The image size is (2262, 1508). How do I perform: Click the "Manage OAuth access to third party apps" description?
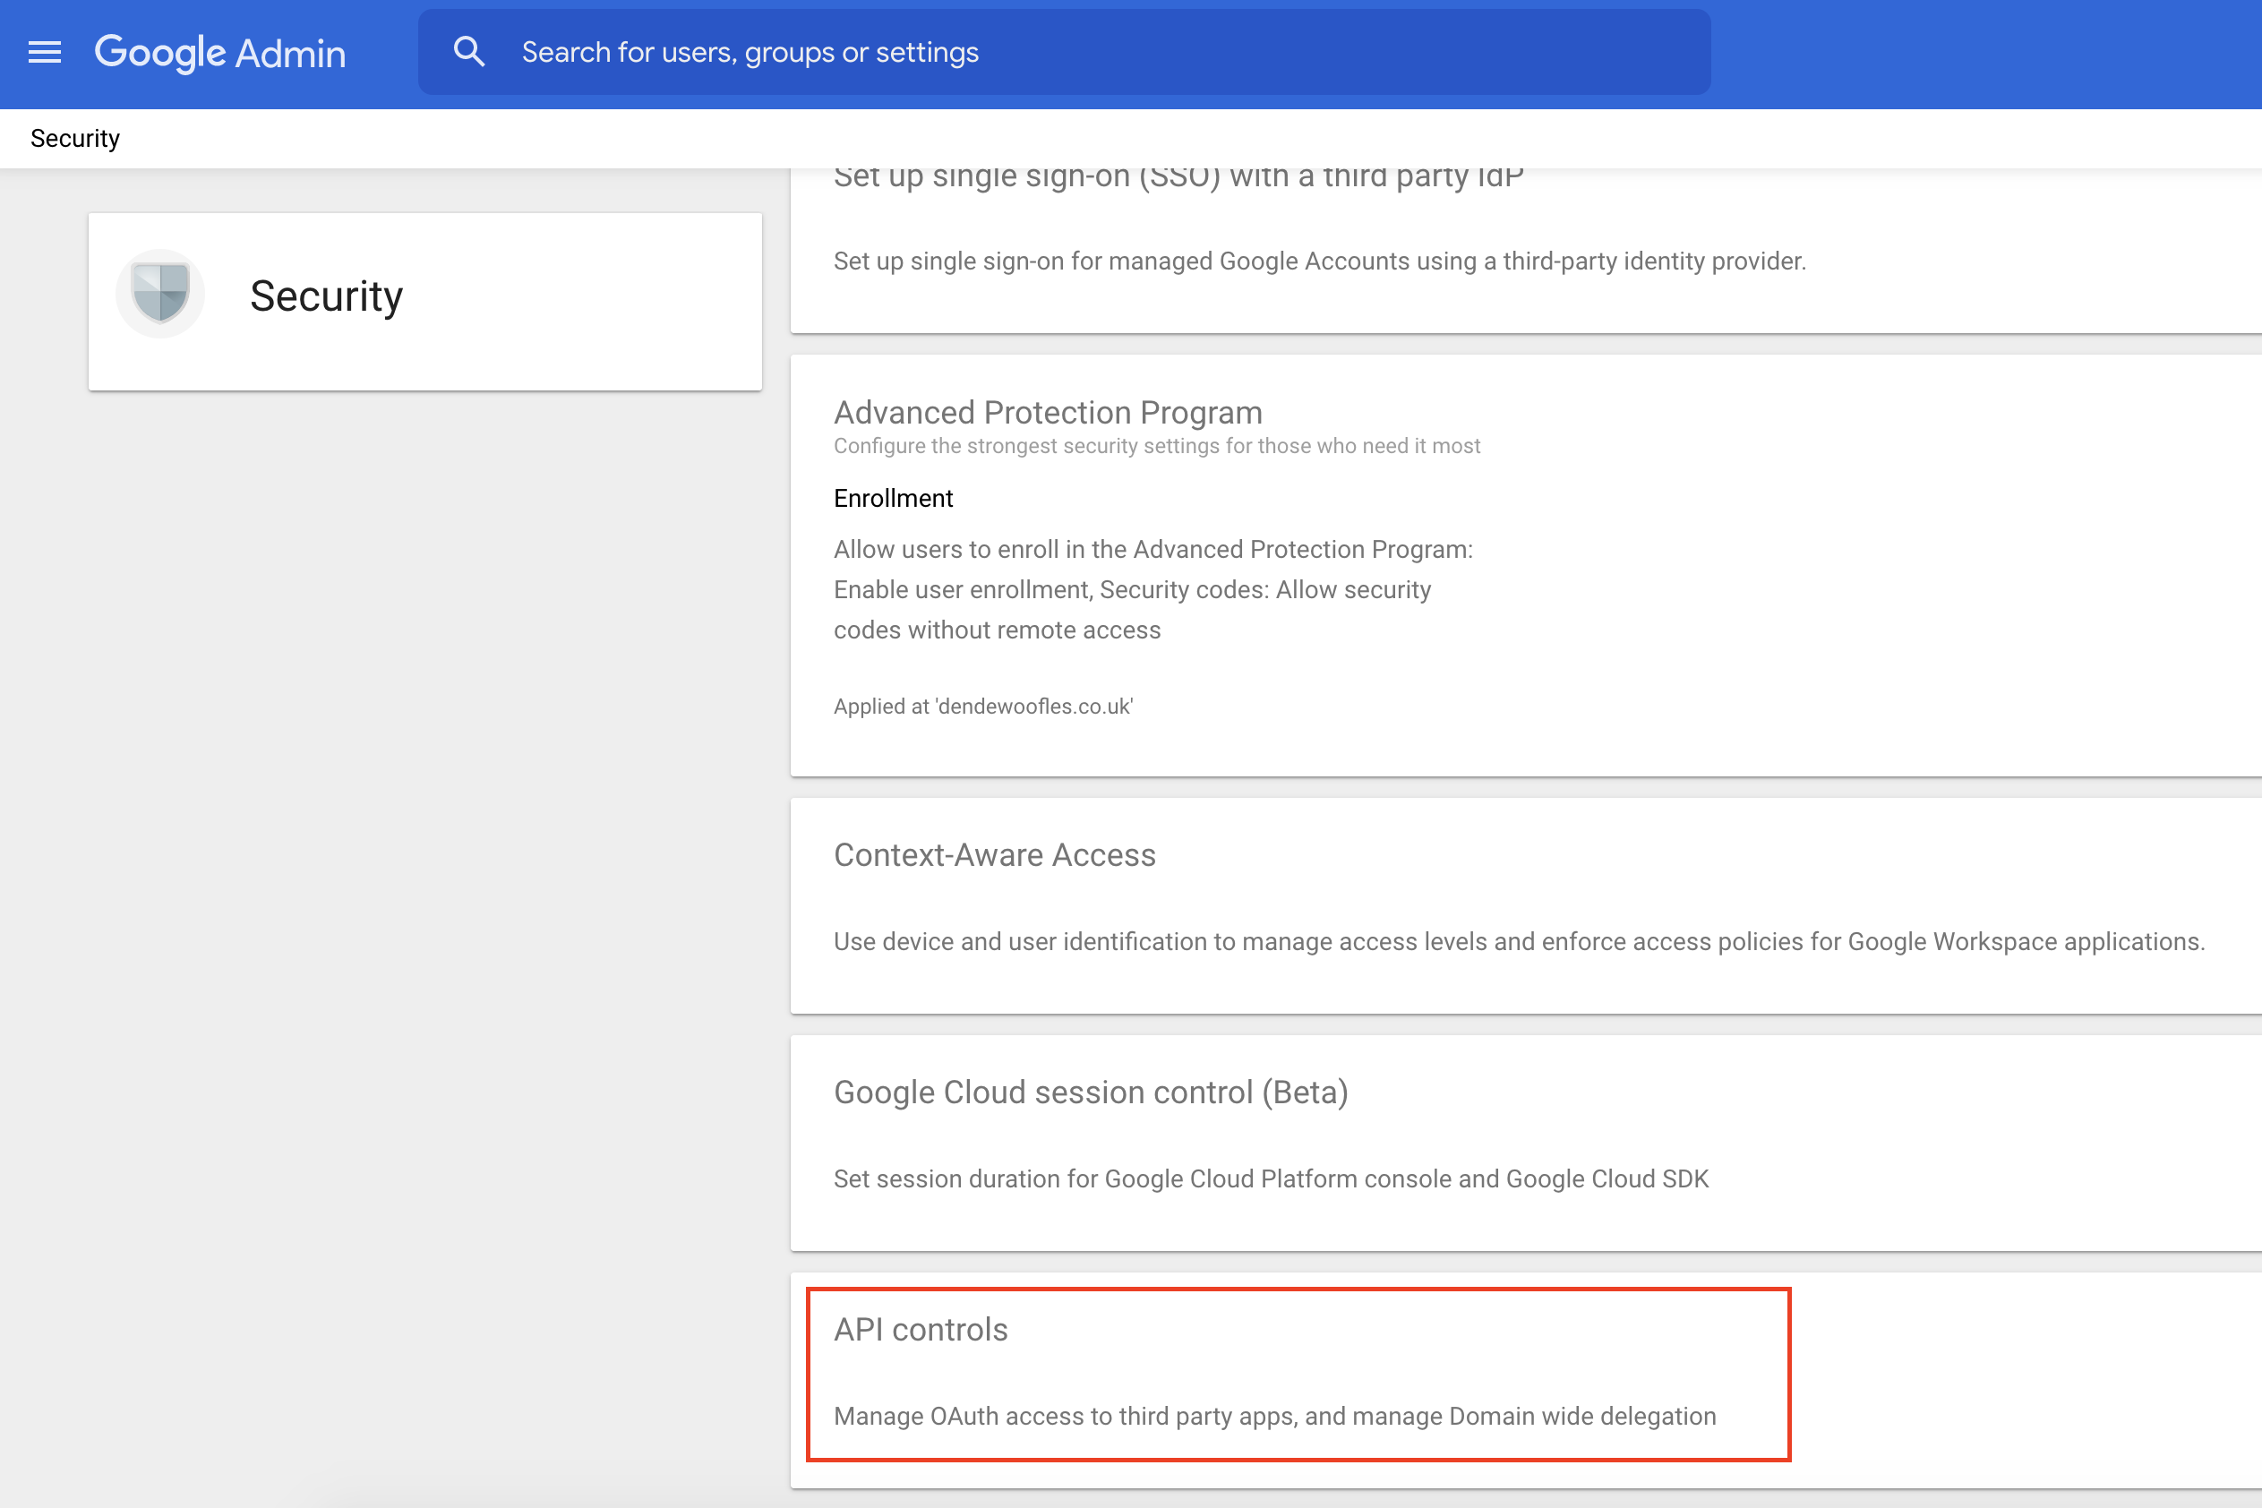(1274, 1416)
